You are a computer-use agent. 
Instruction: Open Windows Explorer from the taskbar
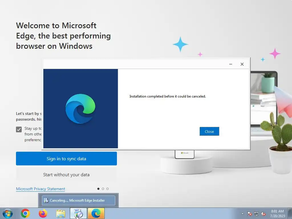pyautogui.click(x=61, y=214)
